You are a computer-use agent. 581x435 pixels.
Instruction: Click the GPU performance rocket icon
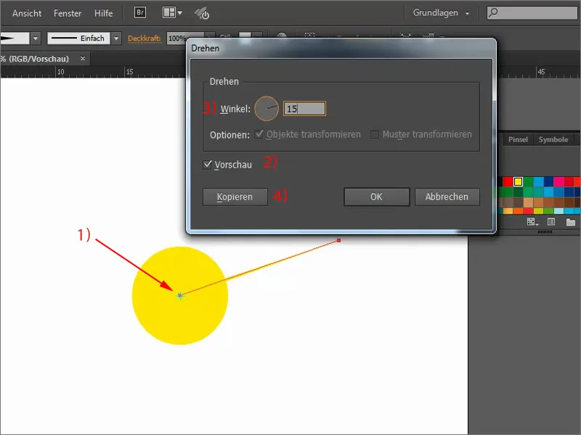(202, 13)
